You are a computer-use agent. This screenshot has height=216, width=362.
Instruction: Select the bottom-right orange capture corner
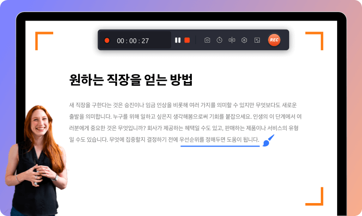(316, 198)
